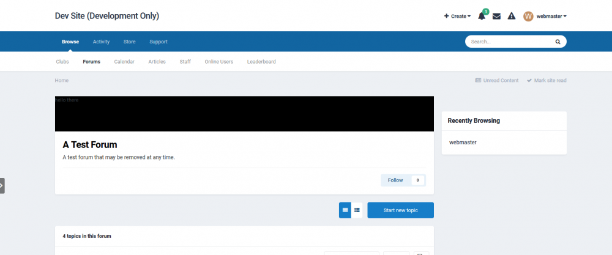Open the webmaster account dropdown
This screenshot has height=255, width=612.
coord(551,17)
